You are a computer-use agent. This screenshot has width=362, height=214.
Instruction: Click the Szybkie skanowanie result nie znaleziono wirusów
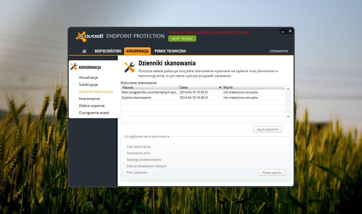coord(241,98)
